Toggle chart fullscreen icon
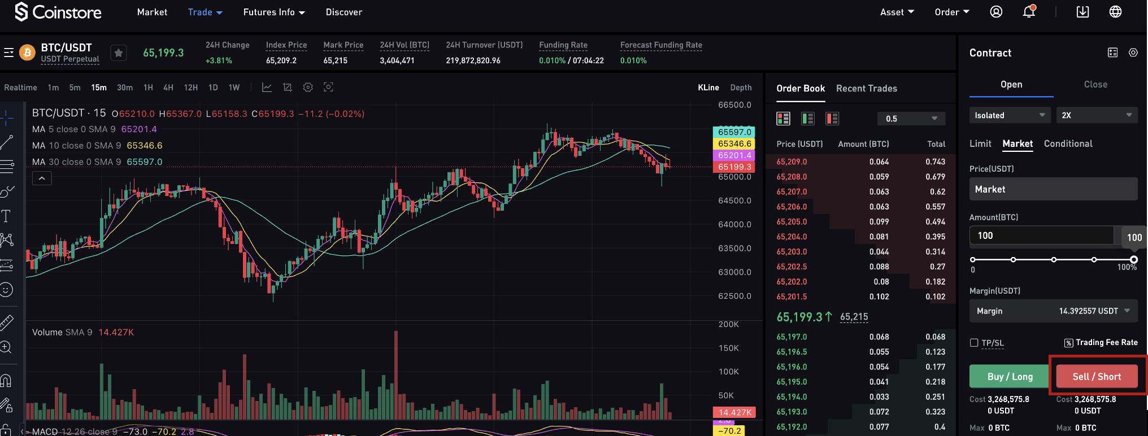The width and height of the screenshot is (1148, 436). [328, 87]
